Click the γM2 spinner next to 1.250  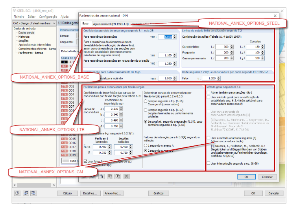pos(175,64)
